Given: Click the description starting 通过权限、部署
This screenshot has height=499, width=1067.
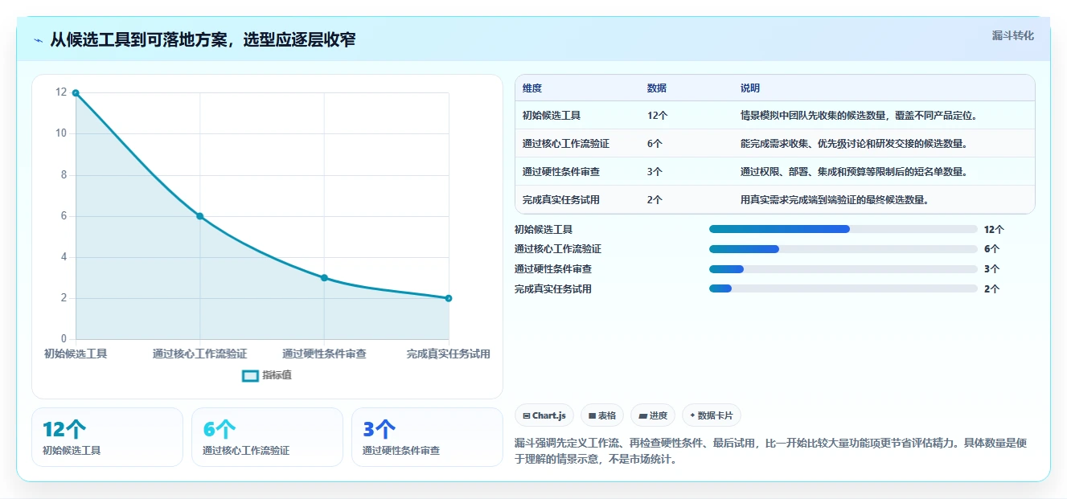Looking at the screenshot, I should (x=854, y=172).
